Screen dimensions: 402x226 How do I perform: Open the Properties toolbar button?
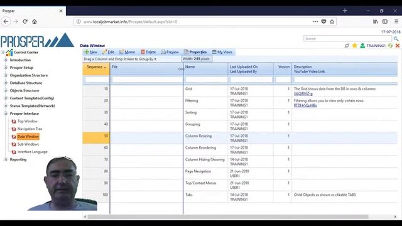(195, 52)
